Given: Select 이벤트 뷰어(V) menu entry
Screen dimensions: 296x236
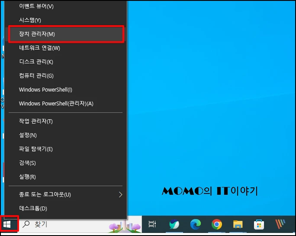Looking at the screenshot, I should (66, 6).
